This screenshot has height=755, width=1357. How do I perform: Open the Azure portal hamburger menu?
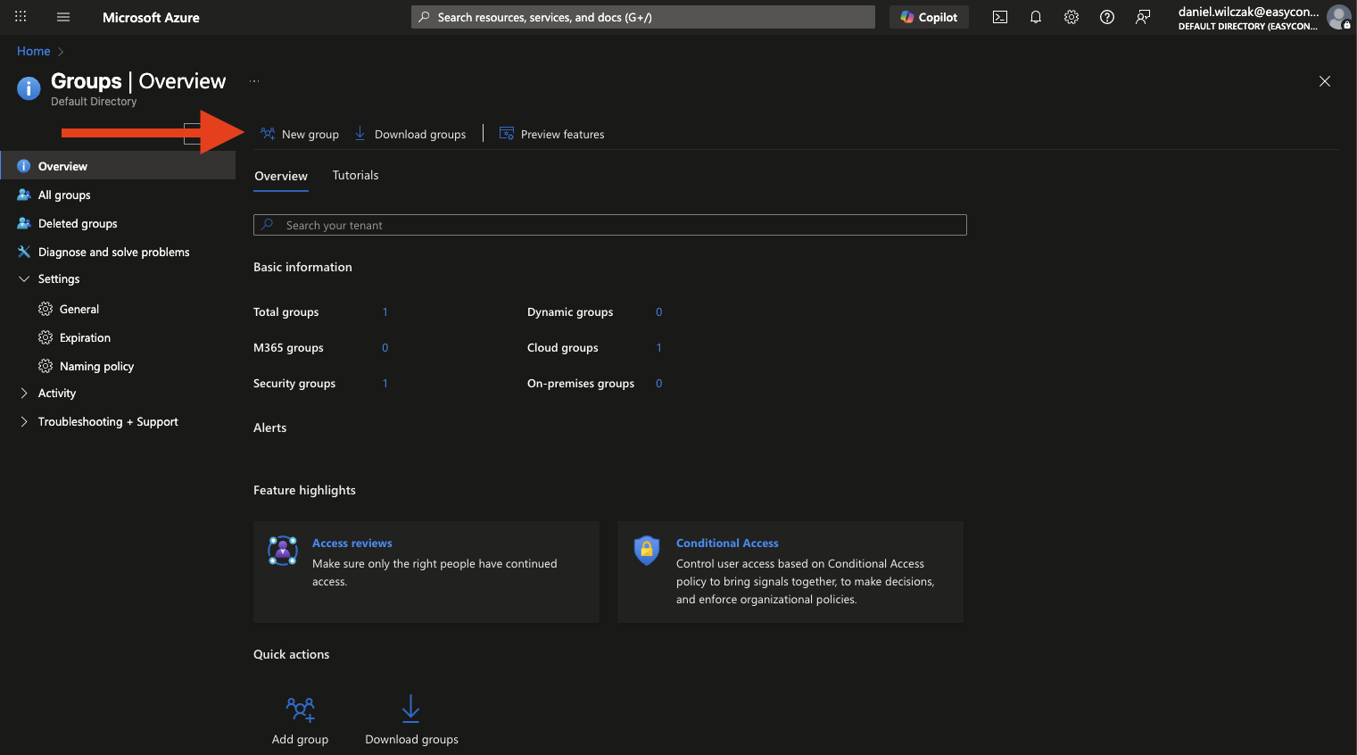coord(63,17)
